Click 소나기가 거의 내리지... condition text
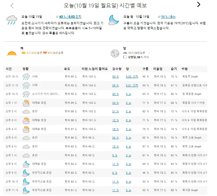 (46, 94)
